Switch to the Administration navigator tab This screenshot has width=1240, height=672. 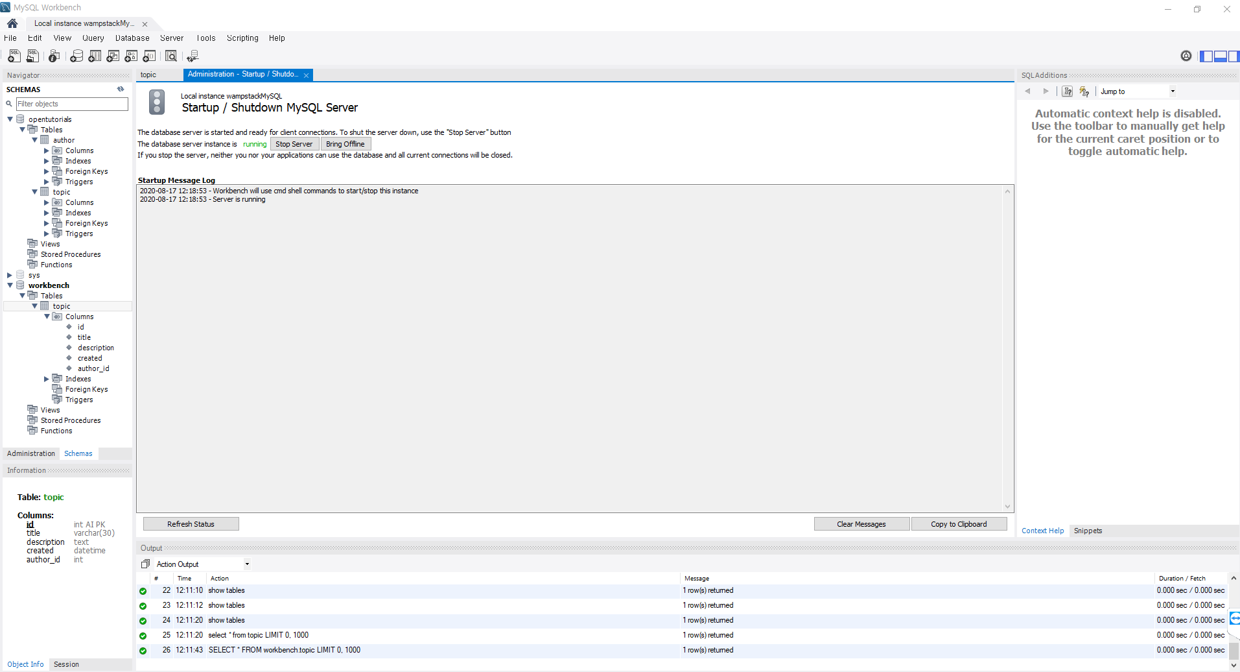coord(31,453)
